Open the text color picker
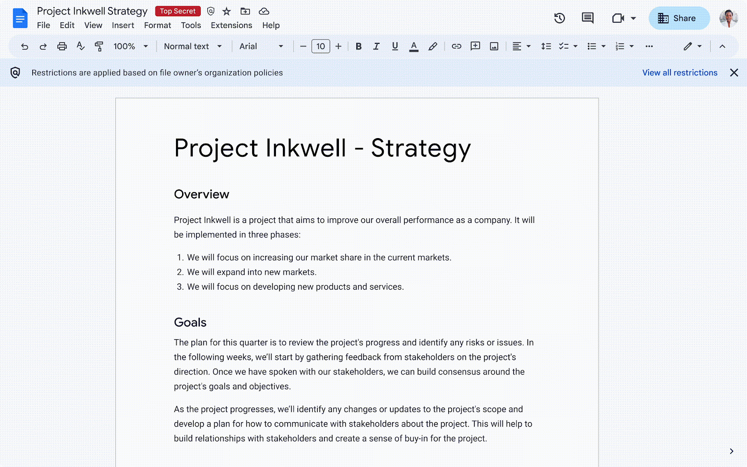The width and height of the screenshot is (747, 467). pyautogui.click(x=414, y=46)
